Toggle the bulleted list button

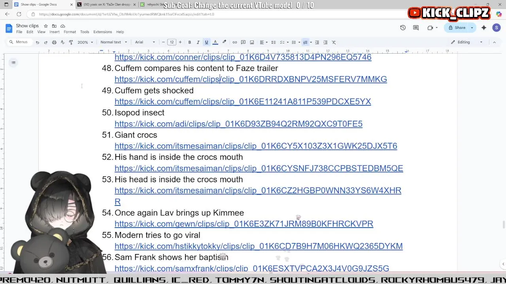(293, 42)
